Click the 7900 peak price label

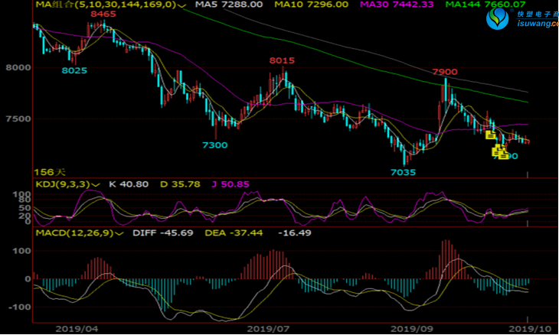[x=445, y=72]
